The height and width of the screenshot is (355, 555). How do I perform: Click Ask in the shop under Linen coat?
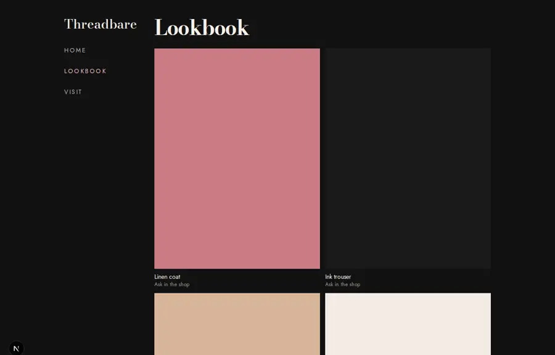click(x=171, y=284)
